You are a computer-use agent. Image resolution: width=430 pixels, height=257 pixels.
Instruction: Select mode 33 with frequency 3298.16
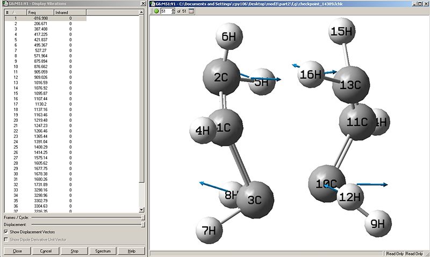pos(46,190)
